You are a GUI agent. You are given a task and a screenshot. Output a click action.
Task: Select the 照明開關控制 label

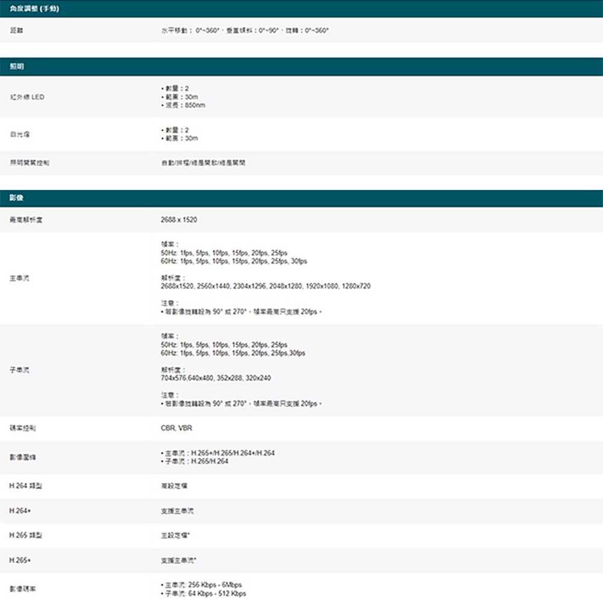coord(23,162)
